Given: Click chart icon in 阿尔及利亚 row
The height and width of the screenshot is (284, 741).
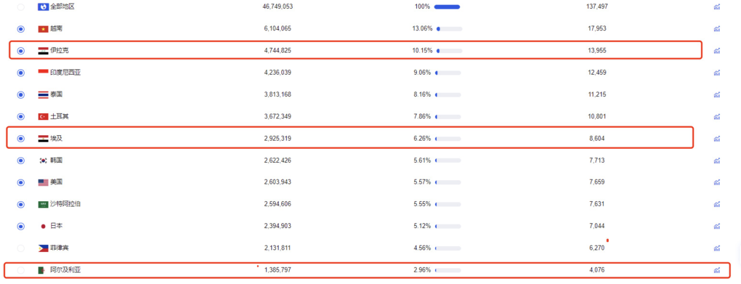Looking at the screenshot, I should 716,270.
